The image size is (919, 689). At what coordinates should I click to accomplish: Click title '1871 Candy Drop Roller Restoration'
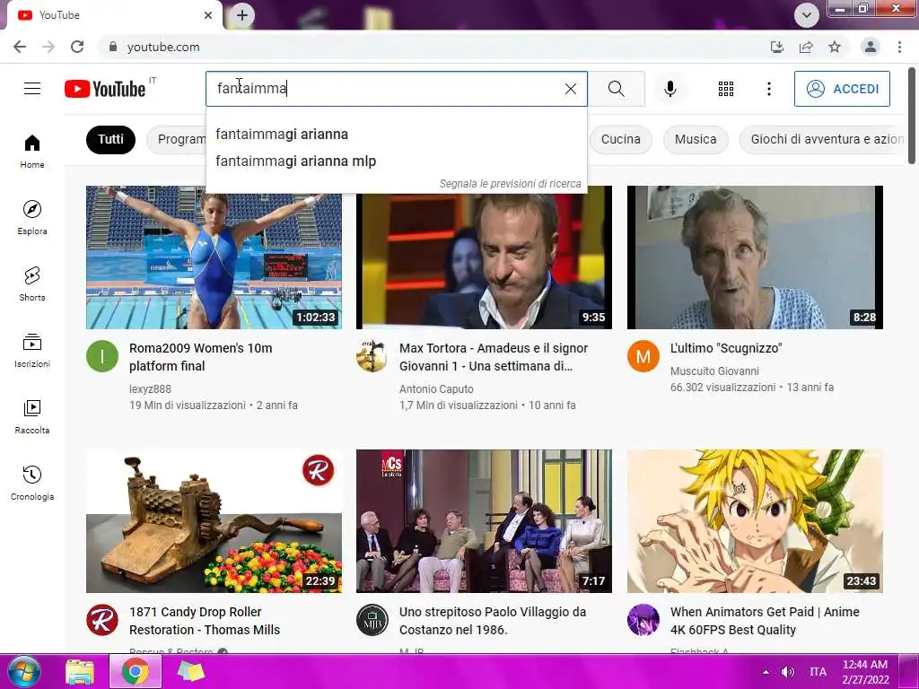(205, 621)
